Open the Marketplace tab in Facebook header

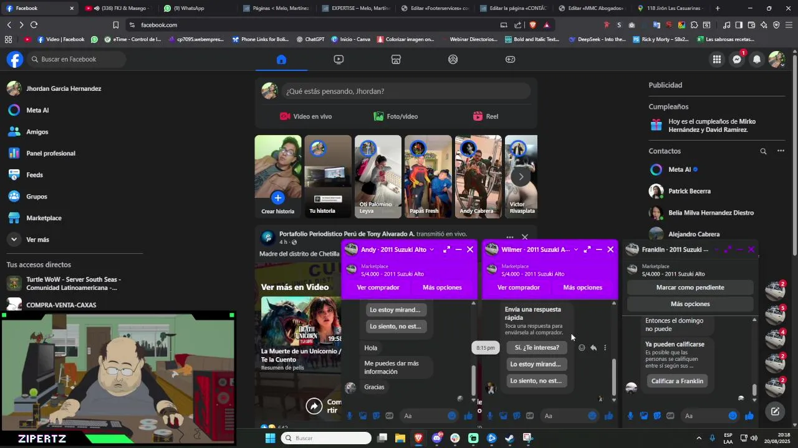click(396, 59)
